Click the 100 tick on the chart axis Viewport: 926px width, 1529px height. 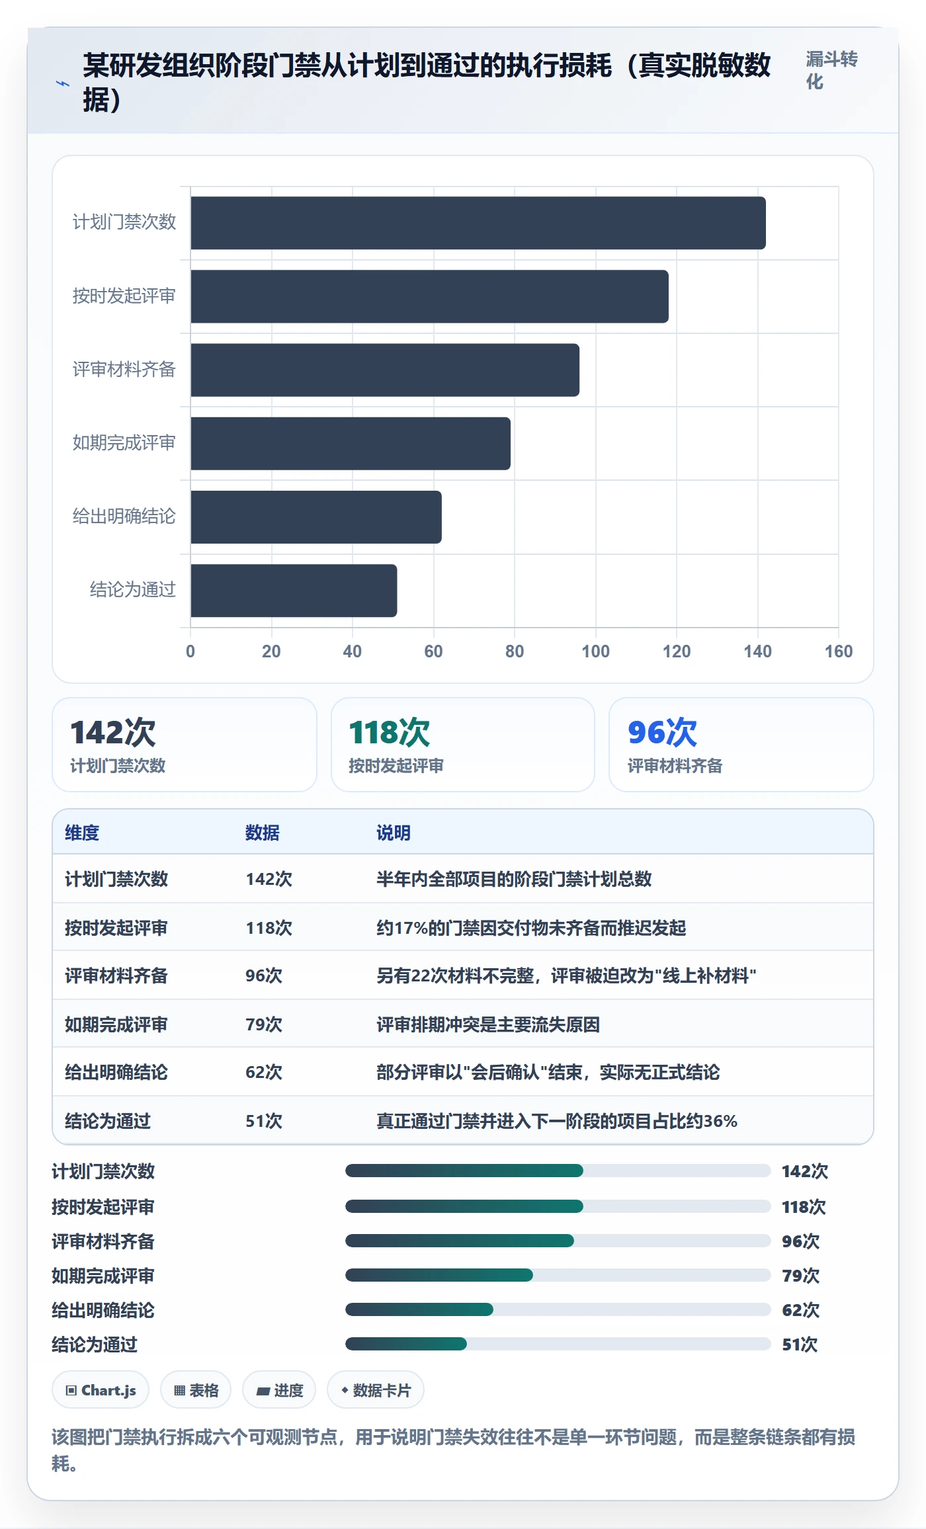click(595, 651)
